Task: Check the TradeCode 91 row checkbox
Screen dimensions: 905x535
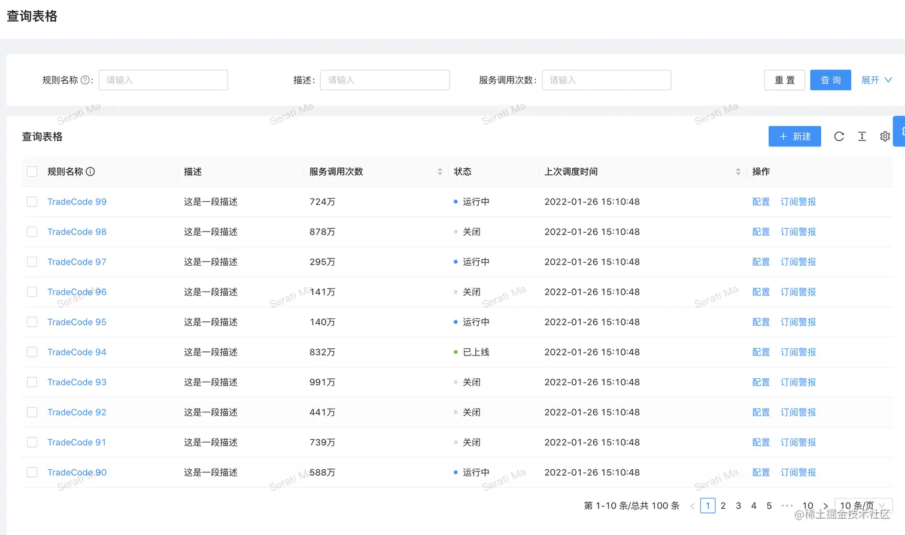Action: pyautogui.click(x=32, y=442)
